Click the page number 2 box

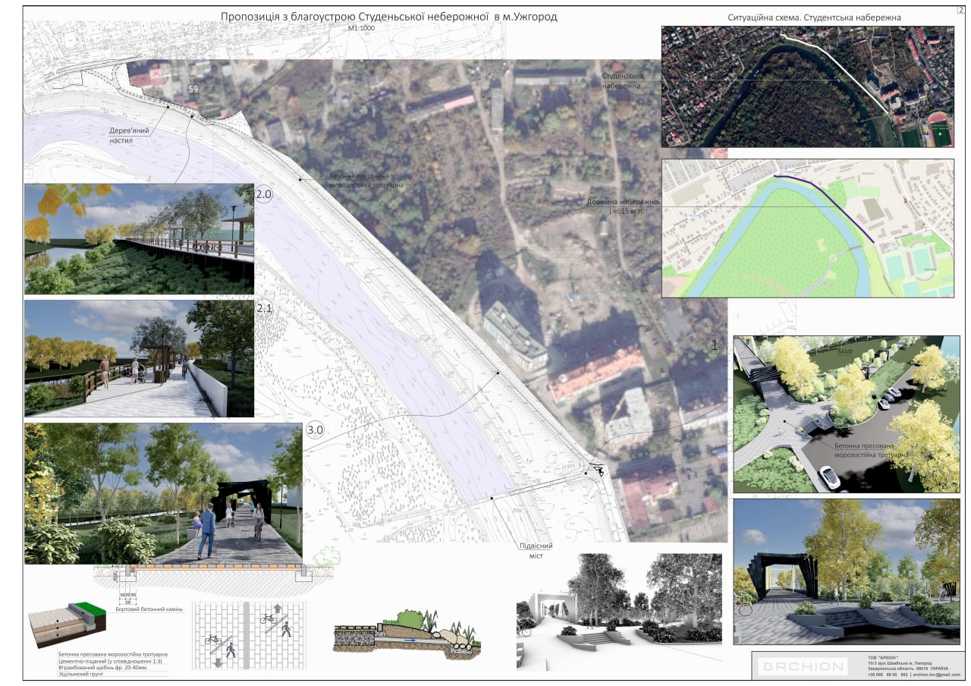pos(960,11)
